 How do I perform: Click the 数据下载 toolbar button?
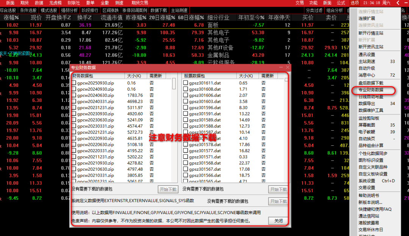158,10
